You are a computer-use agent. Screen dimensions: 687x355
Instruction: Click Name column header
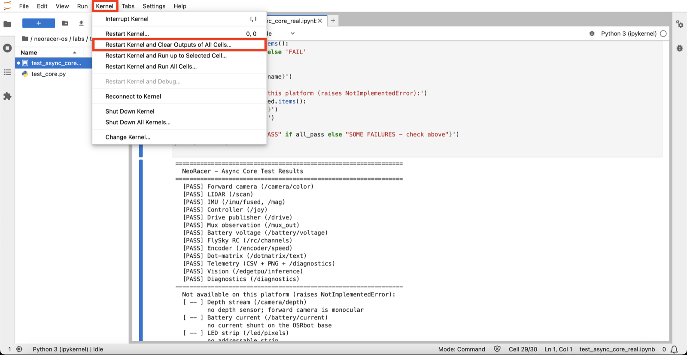coord(50,52)
